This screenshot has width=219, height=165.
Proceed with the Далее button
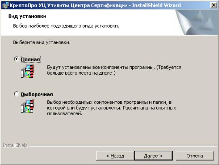[153, 156]
